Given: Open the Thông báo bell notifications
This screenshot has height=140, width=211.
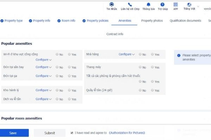Looking at the screenshot, I should point(148,5).
